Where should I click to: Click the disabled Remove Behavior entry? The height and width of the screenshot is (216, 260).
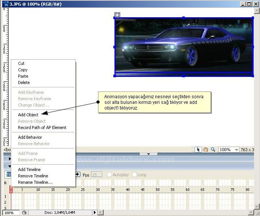(x=34, y=144)
